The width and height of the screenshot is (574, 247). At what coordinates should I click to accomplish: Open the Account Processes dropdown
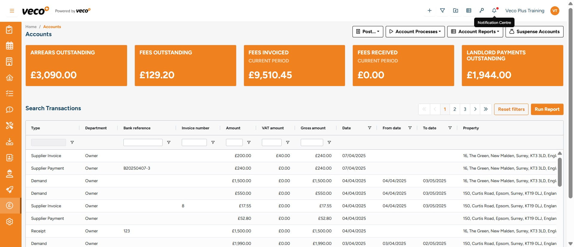click(x=415, y=32)
